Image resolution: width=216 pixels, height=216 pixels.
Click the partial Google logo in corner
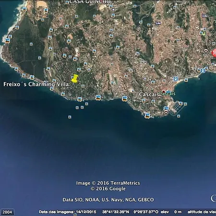(213, 199)
